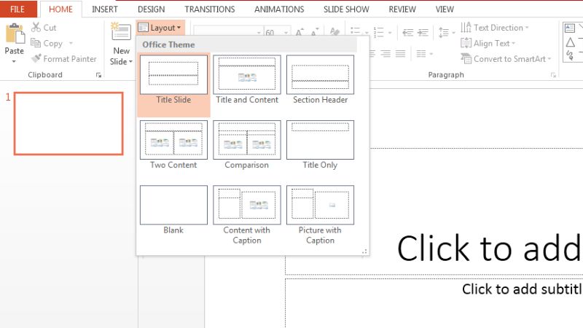This screenshot has height=328, width=583.
Task: Switch to the INSERT tab
Action: 105,9
